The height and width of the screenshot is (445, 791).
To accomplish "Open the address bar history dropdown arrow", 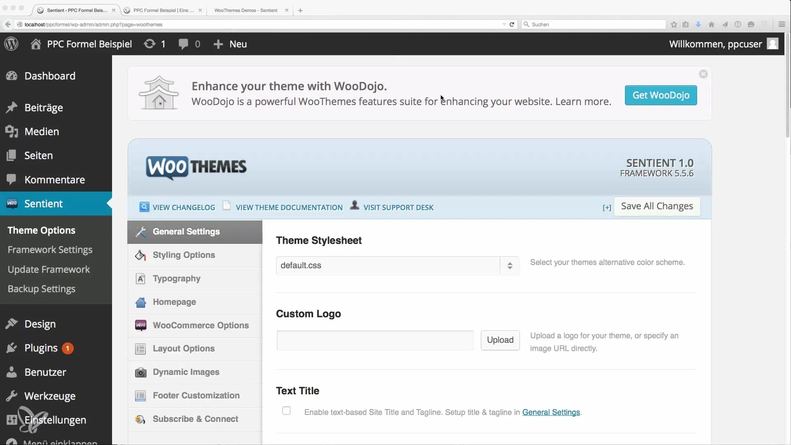I will [x=504, y=24].
